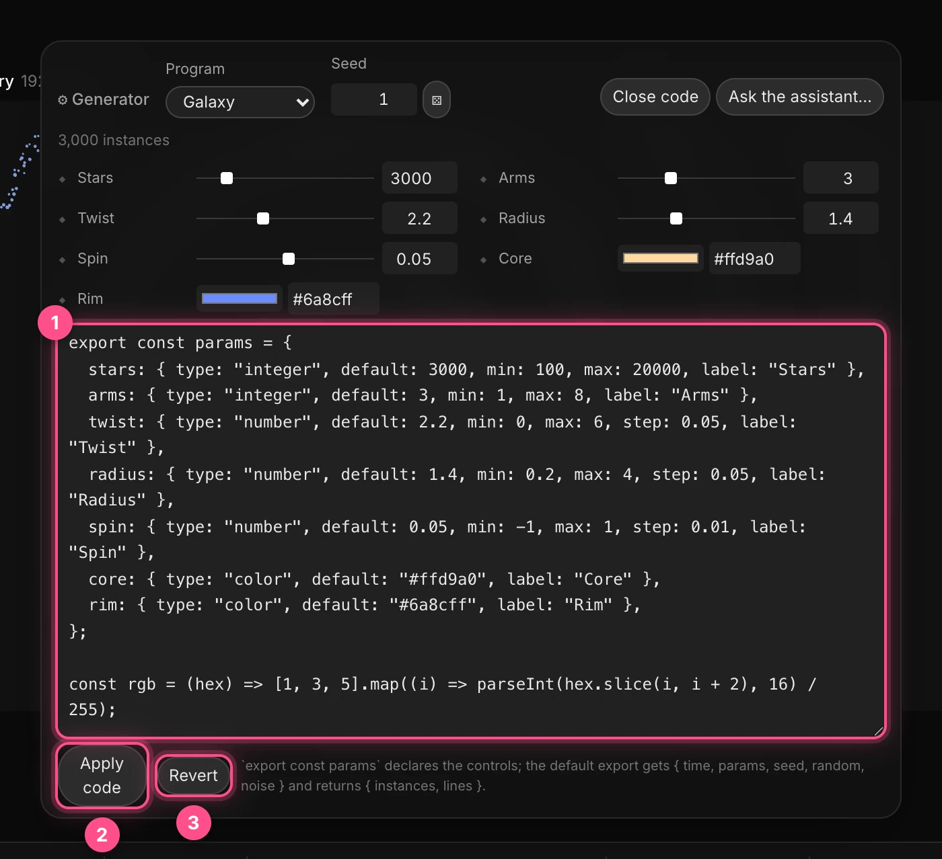
Task: Focus the Arms value field showing 3
Action: [841, 178]
